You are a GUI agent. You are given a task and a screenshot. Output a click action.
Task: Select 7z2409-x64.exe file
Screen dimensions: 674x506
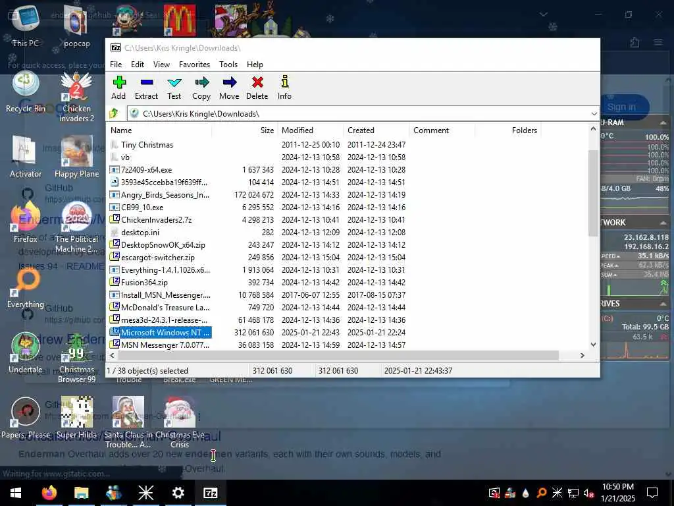click(x=146, y=170)
